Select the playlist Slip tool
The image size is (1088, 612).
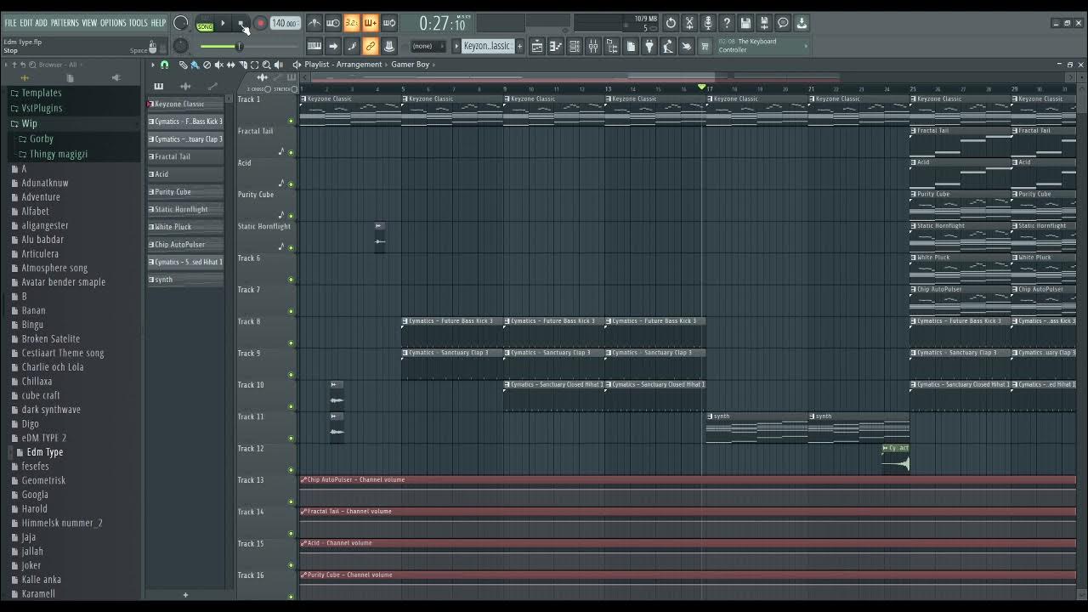(x=231, y=65)
